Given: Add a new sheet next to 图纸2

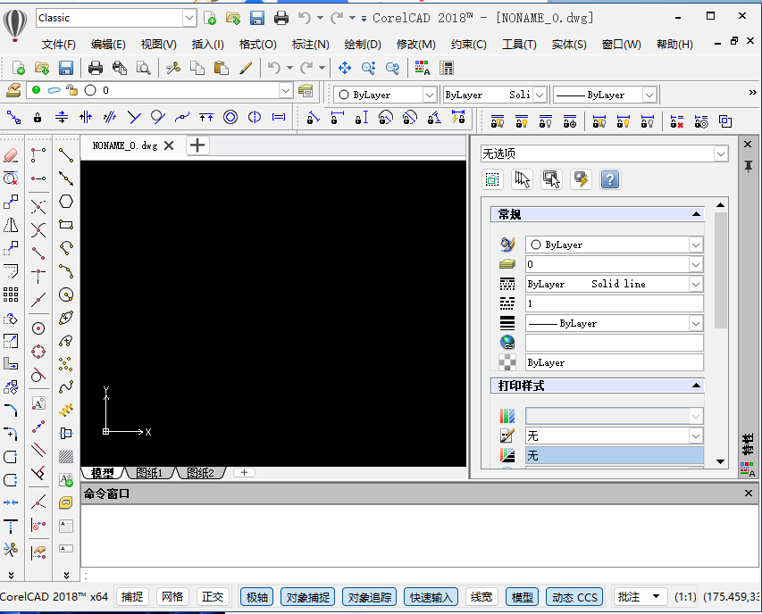Looking at the screenshot, I should coord(245,472).
